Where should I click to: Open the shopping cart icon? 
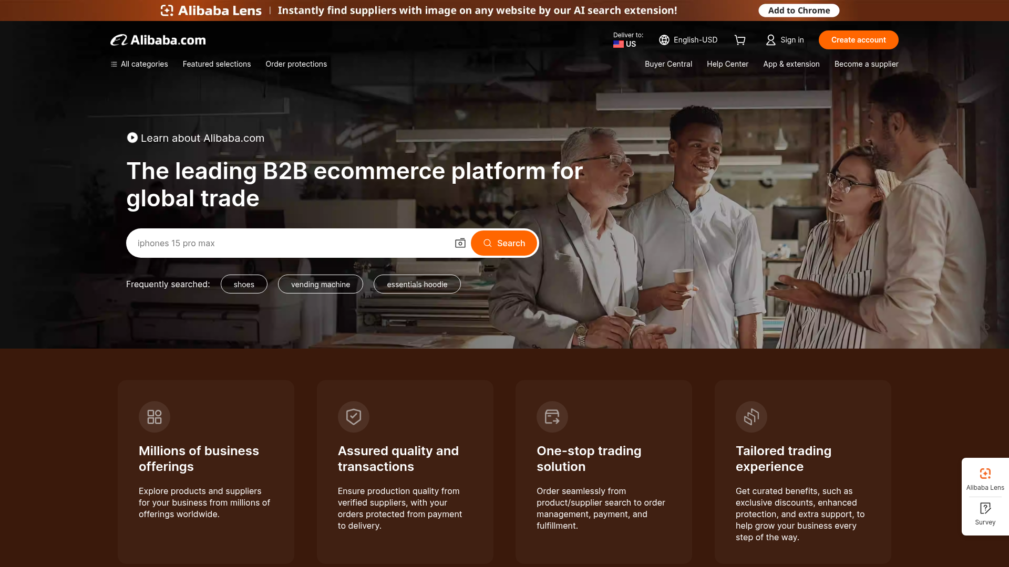click(740, 40)
